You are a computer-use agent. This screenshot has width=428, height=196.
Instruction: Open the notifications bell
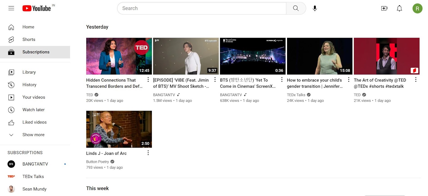pyautogui.click(x=399, y=8)
